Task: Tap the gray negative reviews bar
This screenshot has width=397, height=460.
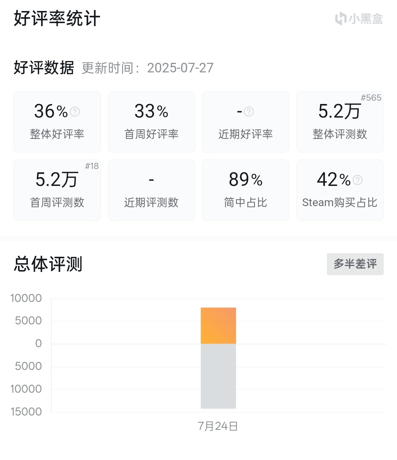Action: tap(218, 376)
